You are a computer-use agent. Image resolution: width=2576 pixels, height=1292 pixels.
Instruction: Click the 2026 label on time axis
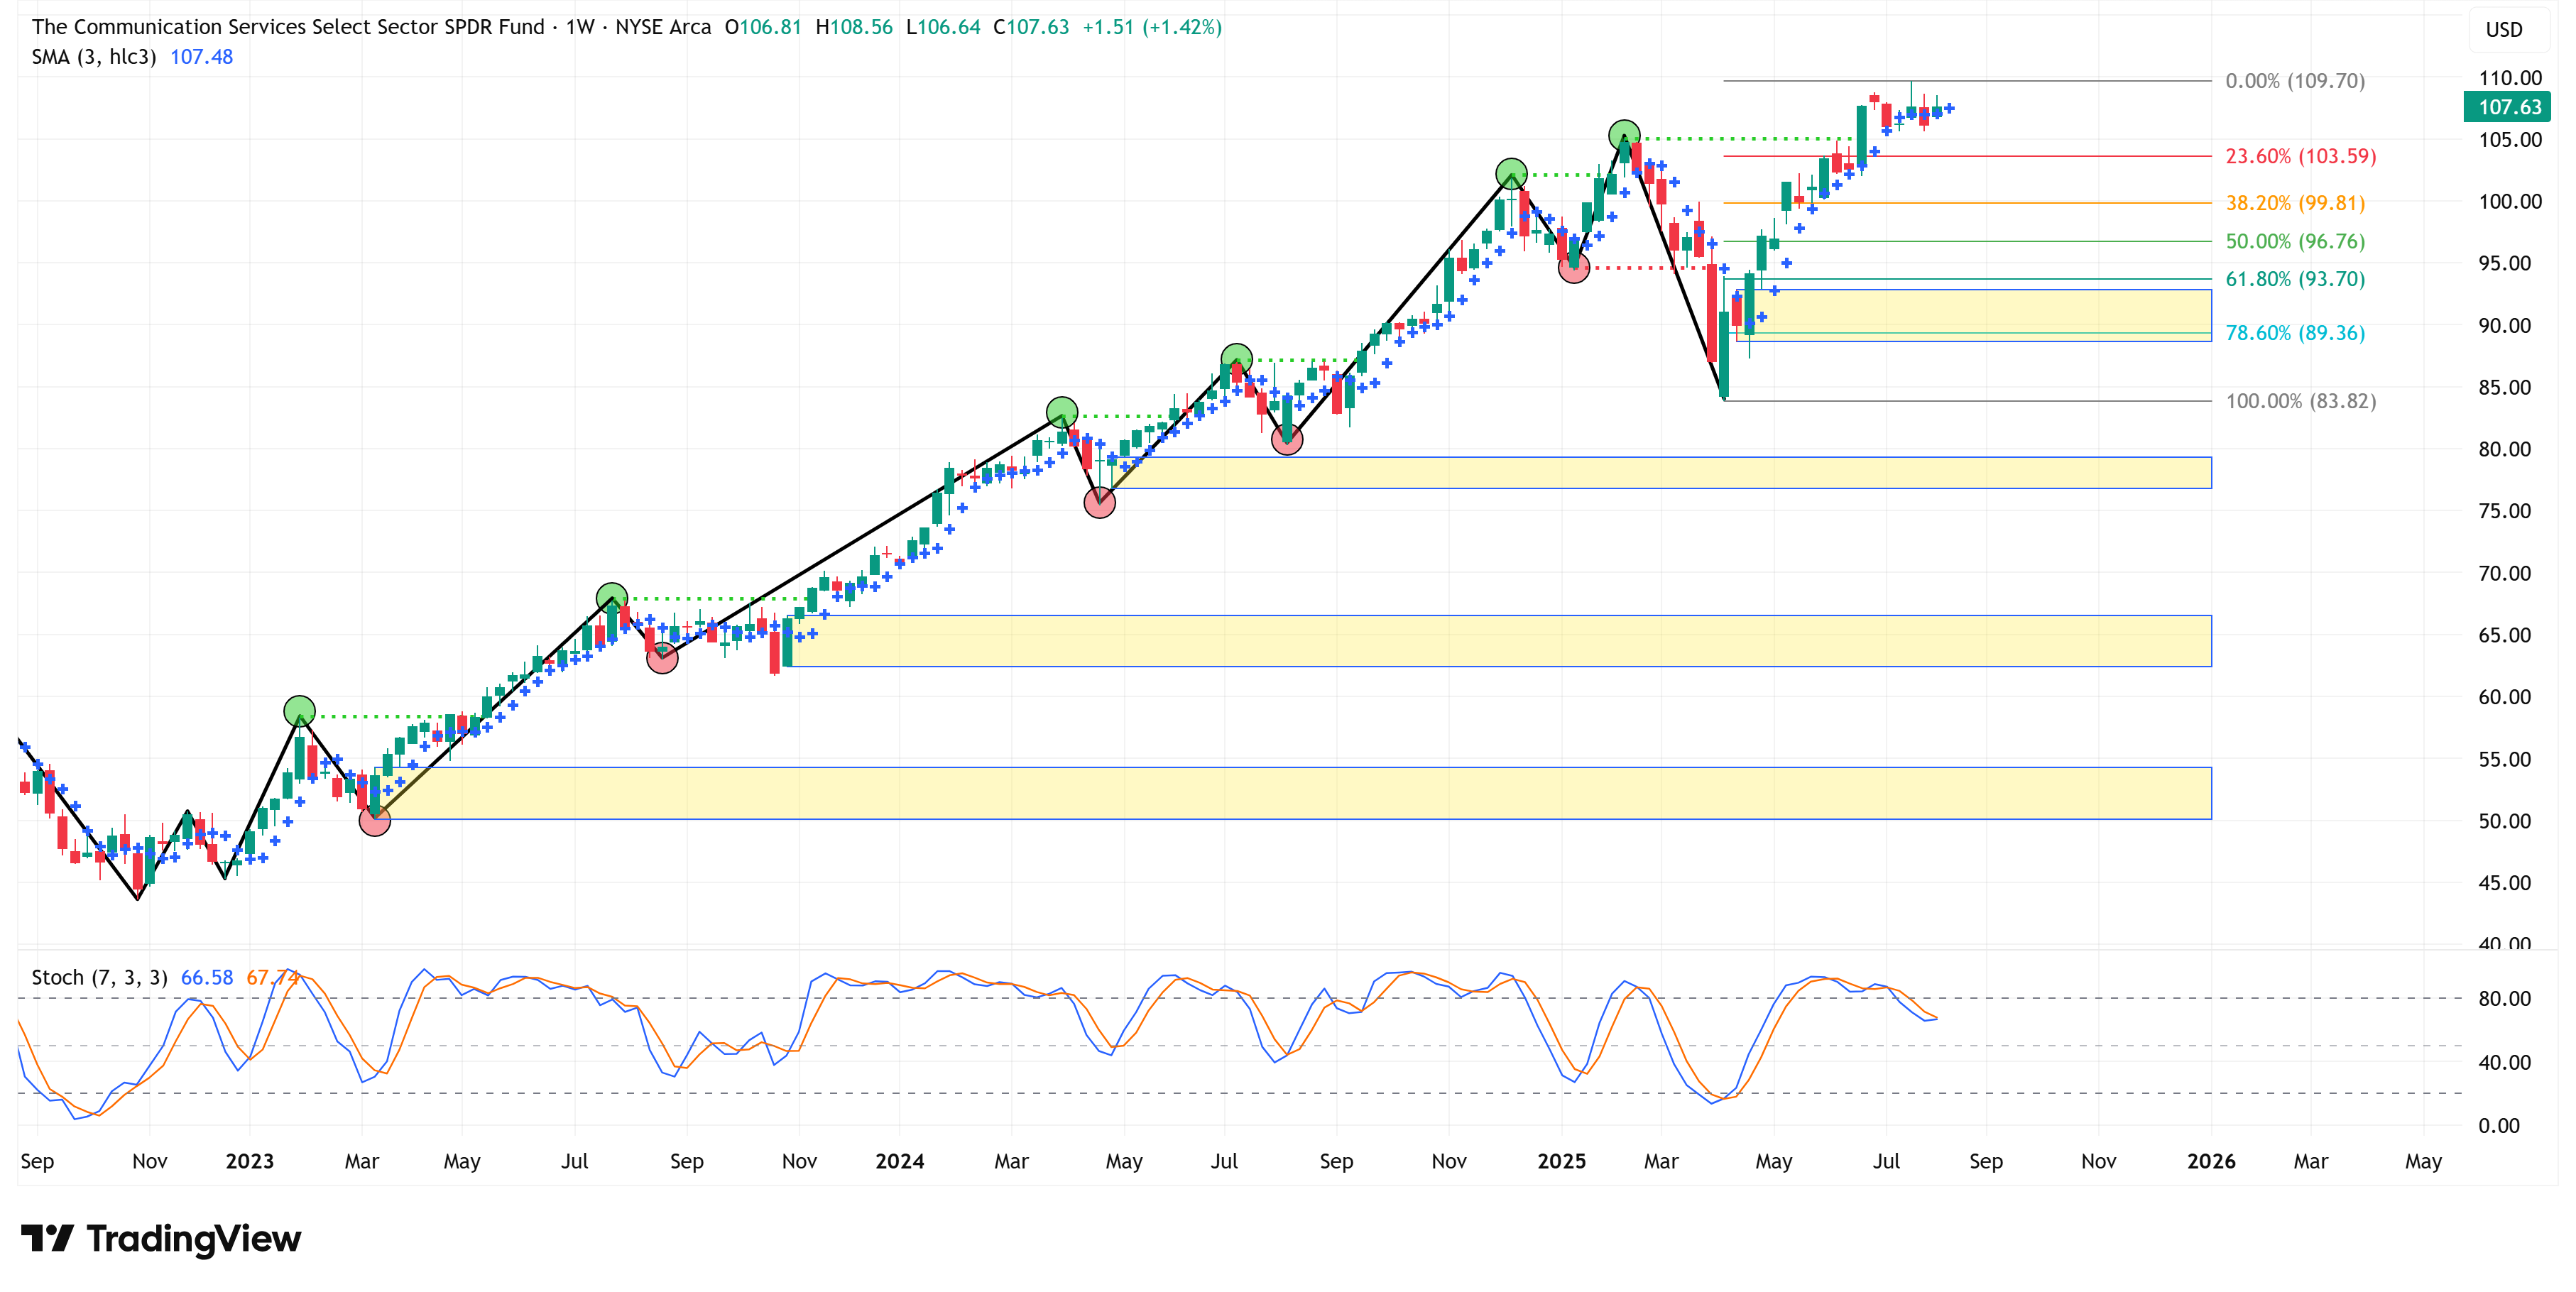click(x=2210, y=1161)
